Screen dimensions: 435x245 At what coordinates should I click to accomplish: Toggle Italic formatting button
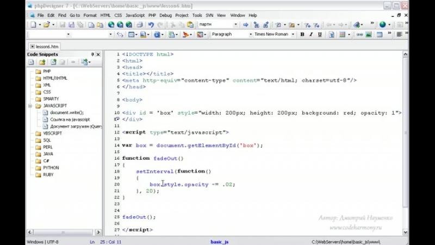[311, 34]
